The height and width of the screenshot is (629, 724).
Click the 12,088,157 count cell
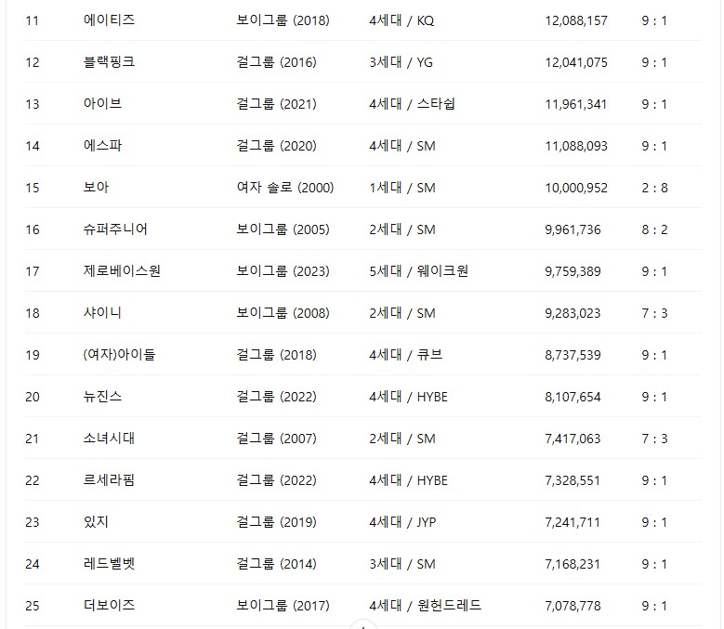click(x=575, y=20)
